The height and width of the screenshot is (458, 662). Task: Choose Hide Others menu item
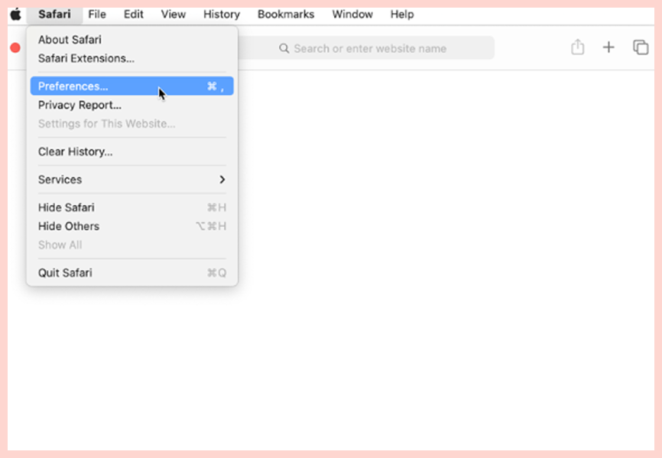pos(69,226)
